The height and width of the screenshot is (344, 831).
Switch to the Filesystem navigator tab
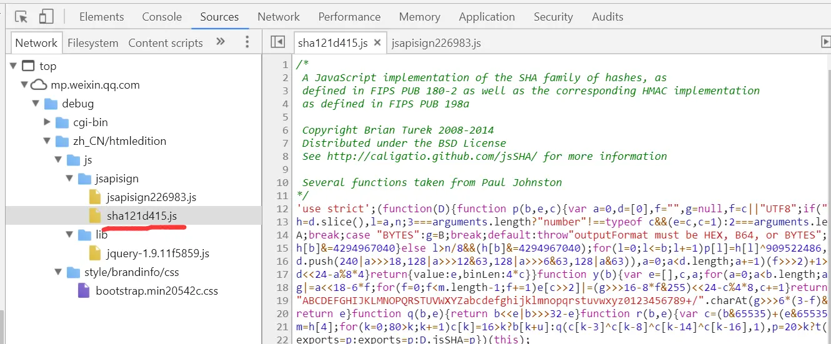(92, 43)
